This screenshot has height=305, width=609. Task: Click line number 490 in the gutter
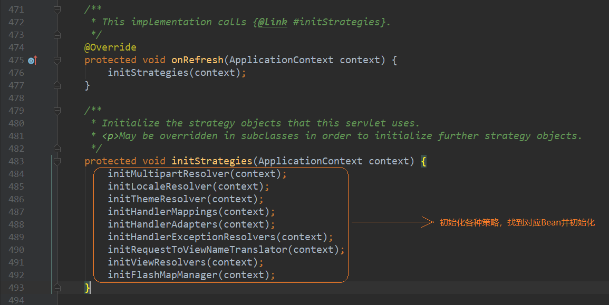click(16, 250)
